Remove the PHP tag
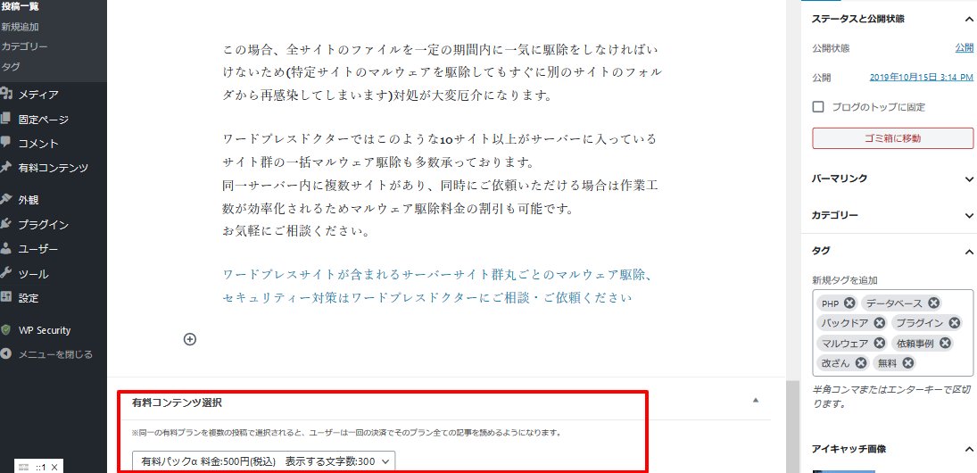The width and height of the screenshot is (977, 473). 849,303
